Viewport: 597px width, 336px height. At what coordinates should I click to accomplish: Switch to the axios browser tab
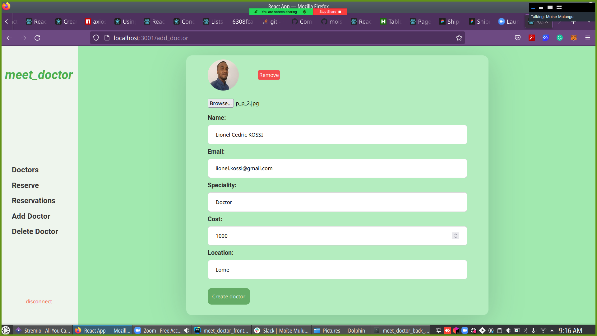click(x=96, y=22)
